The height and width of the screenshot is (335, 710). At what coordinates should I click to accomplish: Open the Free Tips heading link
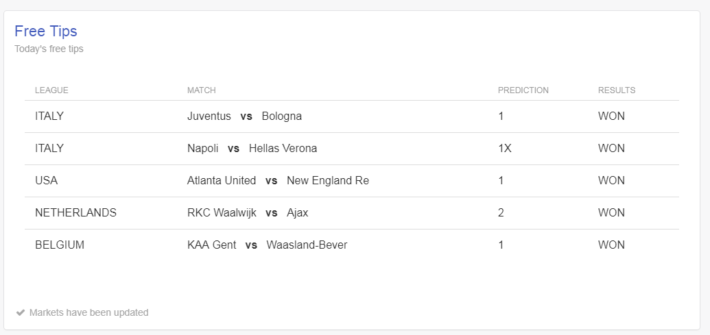click(46, 32)
